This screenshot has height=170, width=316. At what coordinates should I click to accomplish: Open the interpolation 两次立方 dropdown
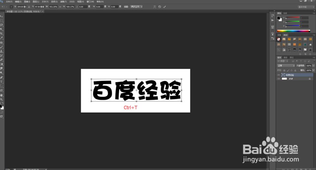pos(137,7)
